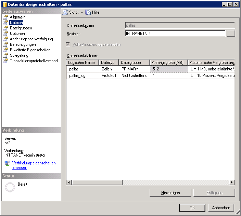The image size is (241, 216).
Task: Click the Bereit status spinner icon
Action: click(x=10, y=187)
